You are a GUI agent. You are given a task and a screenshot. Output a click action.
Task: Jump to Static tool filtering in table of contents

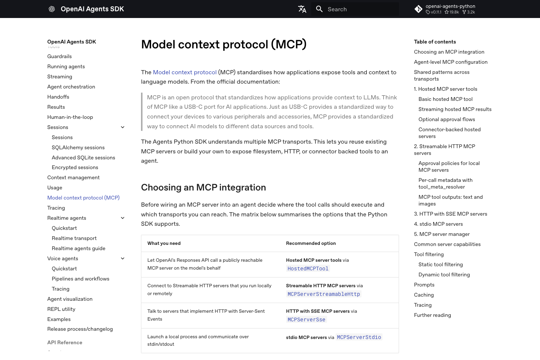click(x=441, y=264)
